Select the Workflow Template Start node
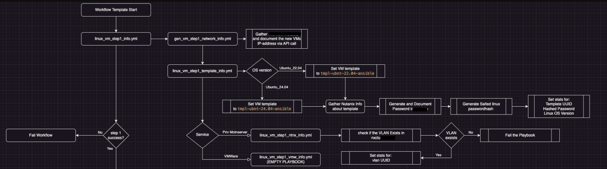The width and height of the screenshot is (607, 169). 116,10
